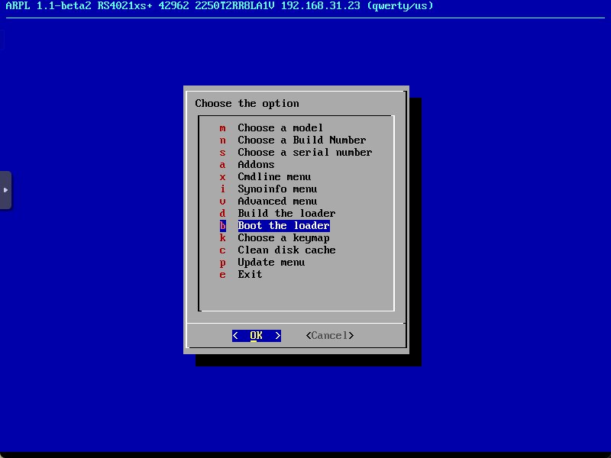
Task: Open the Advanced menu entry
Action: pos(277,202)
